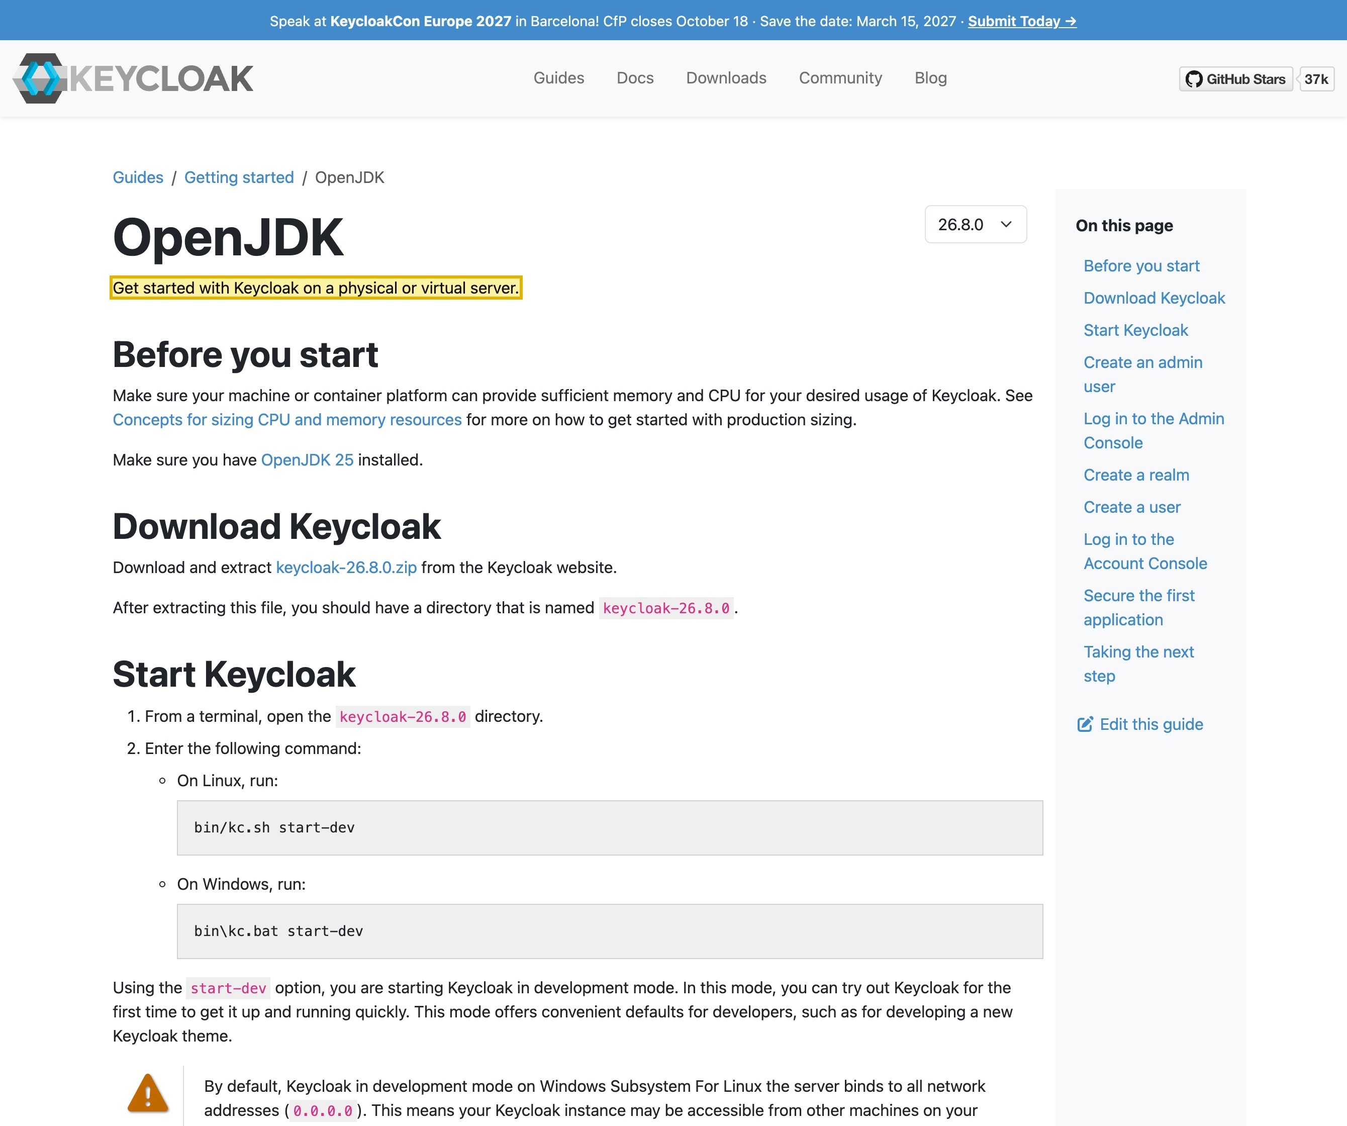This screenshot has width=1347, height=1126.
Task: Click the Before you start section heading
Action: 245,355
